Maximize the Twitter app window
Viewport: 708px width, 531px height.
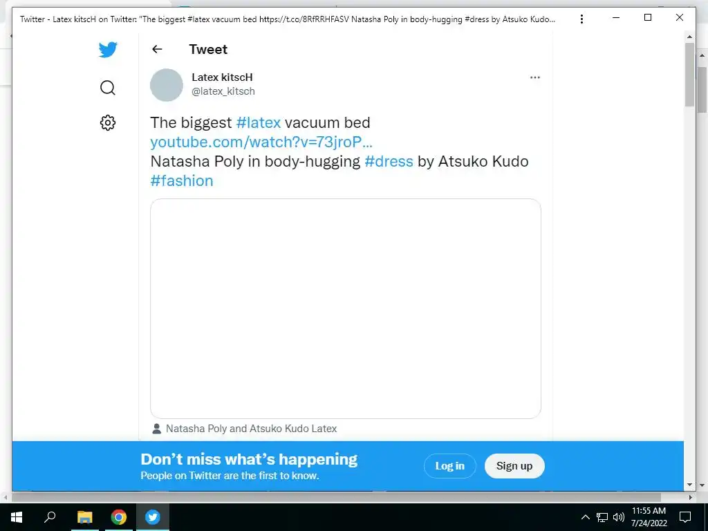click(x=647, y=17)
